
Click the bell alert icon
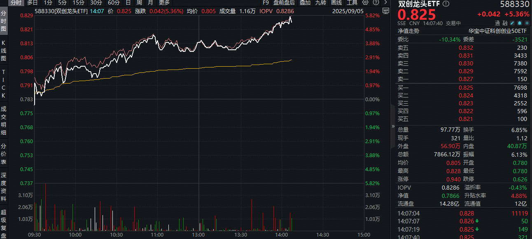(520, 23)
